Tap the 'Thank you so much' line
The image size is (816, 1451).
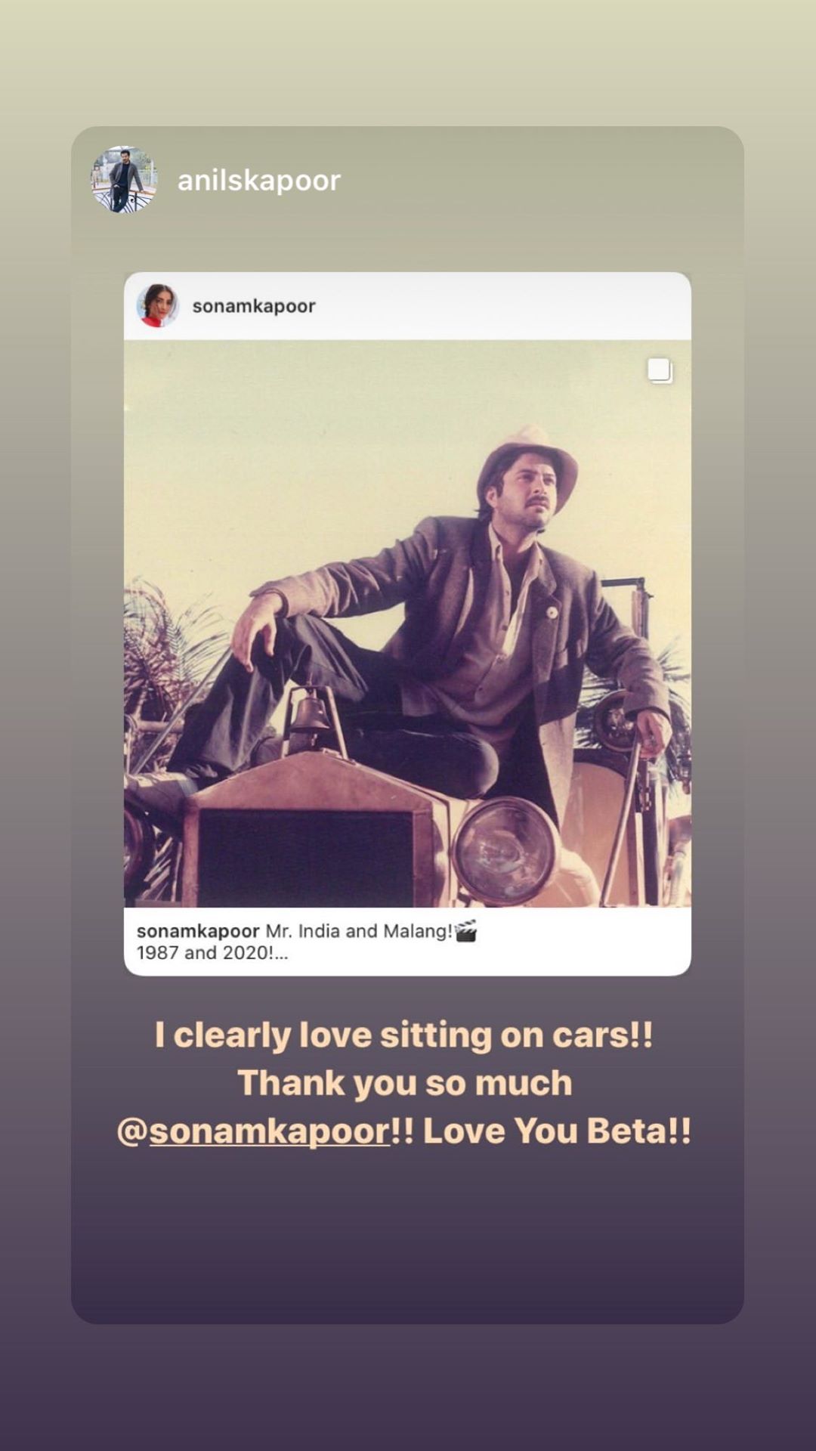[x=405, y=1083]
